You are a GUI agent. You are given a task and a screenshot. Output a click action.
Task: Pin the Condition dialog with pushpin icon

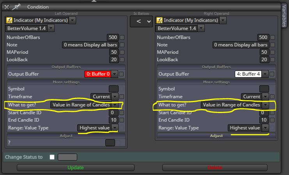[x=16, y=7]
